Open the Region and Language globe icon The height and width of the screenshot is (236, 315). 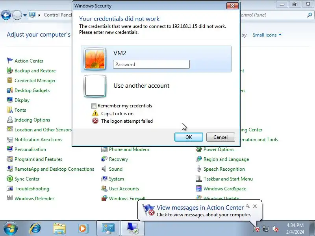pyautogui.click(x=198, y=159)
